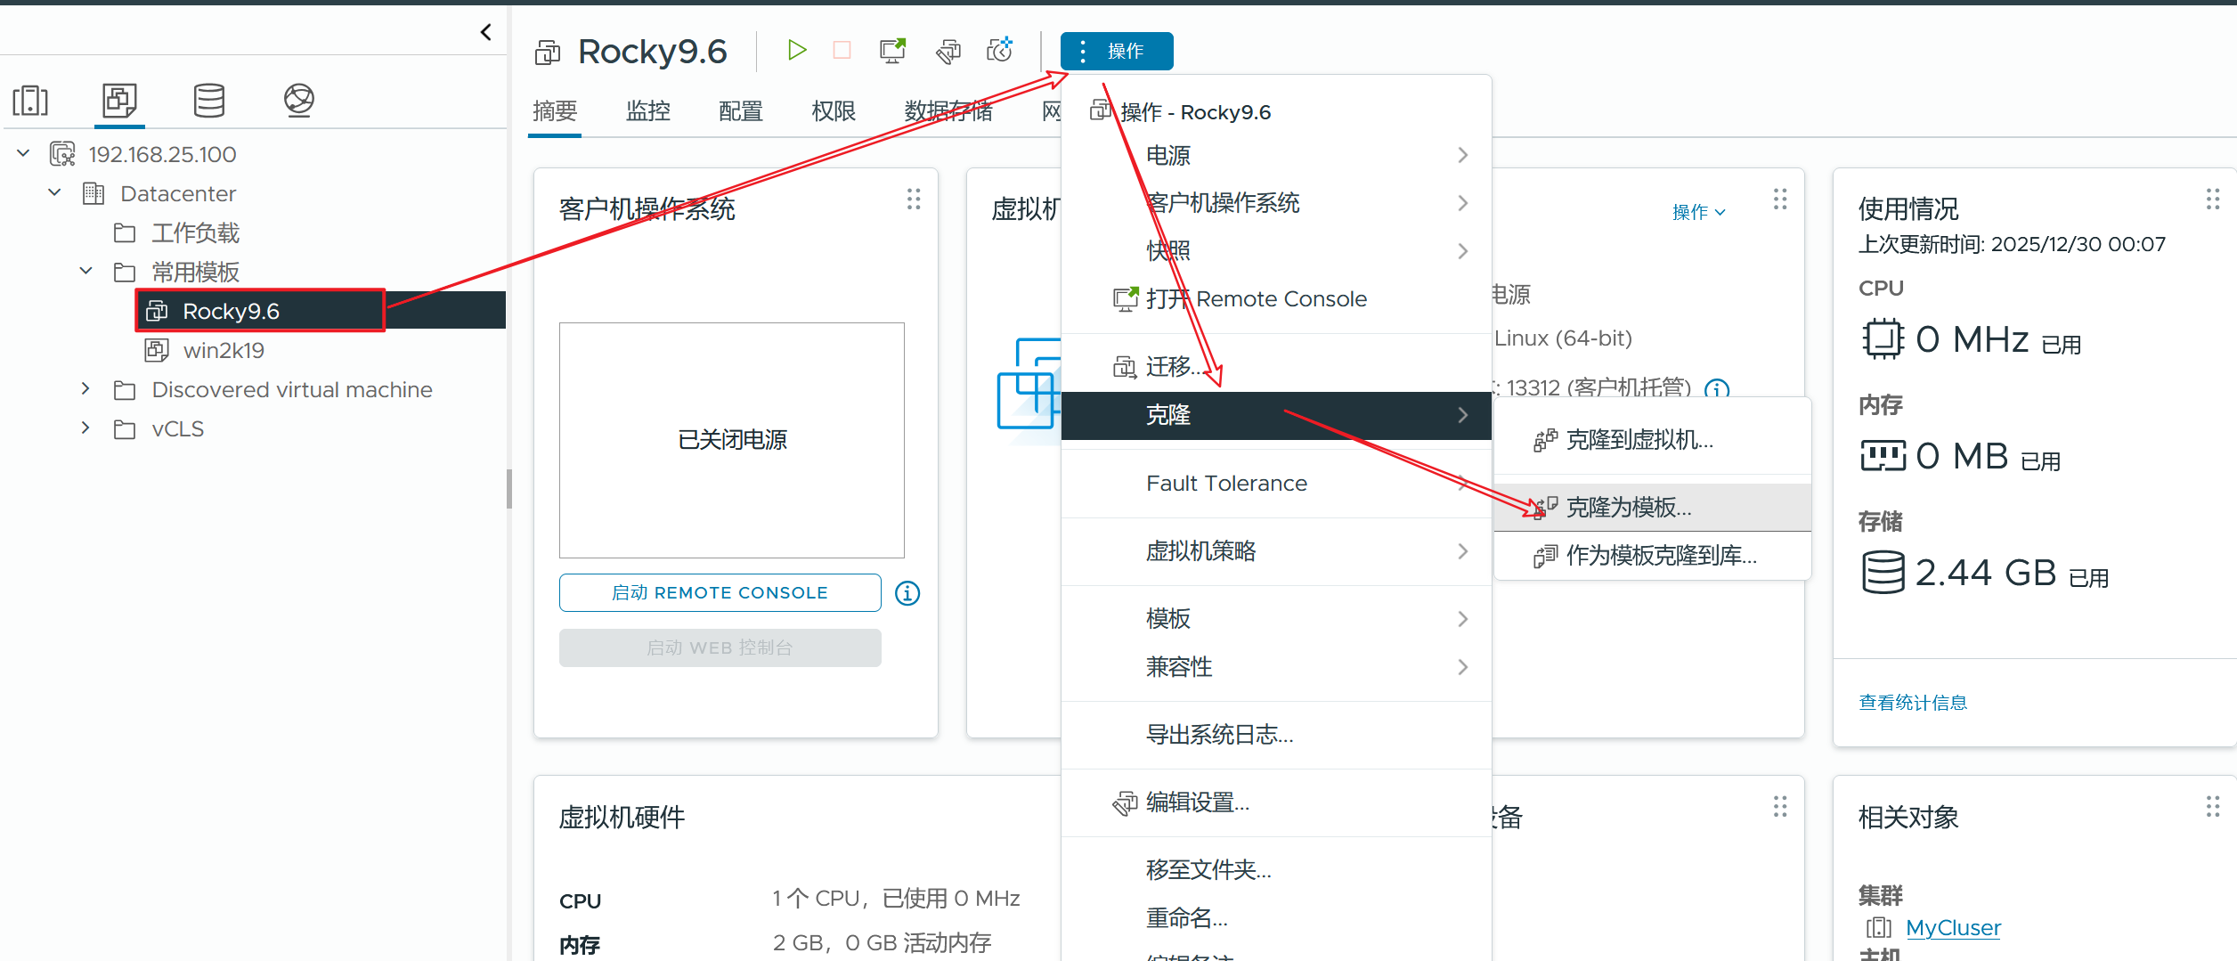Click the cluster icon beside MyCluser
Screen dimensions: 2237x961
click(x=1879, y=928)
